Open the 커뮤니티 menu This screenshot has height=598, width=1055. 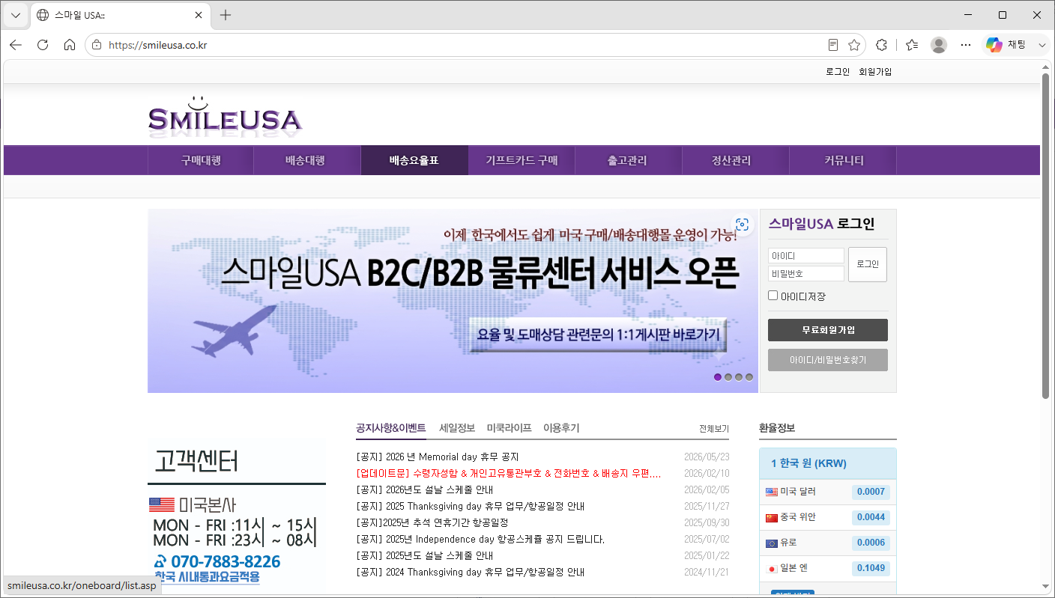click(x=844, y=160)
